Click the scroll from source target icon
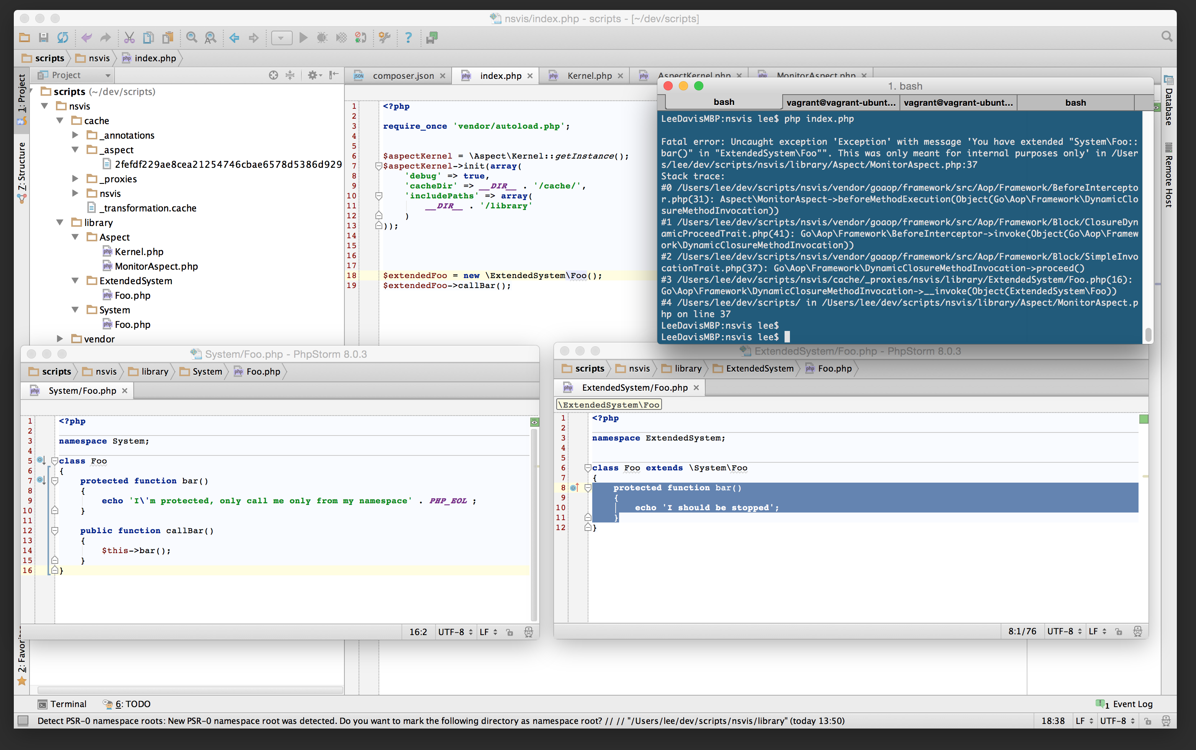The height and width of the screenshot is (750, 1196). click(x=273, y=75)
